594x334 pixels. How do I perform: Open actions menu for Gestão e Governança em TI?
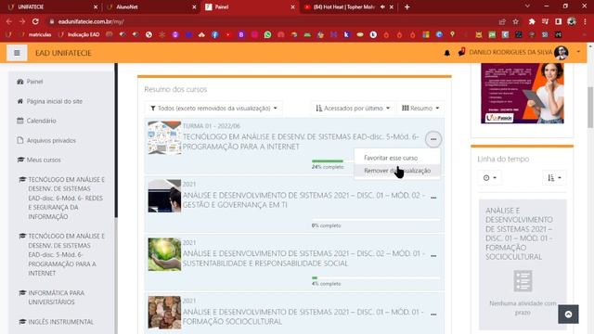click(433, 198)
